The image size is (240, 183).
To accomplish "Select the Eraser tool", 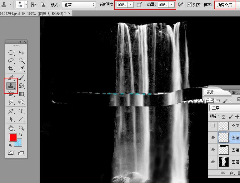I will [11, 94].
